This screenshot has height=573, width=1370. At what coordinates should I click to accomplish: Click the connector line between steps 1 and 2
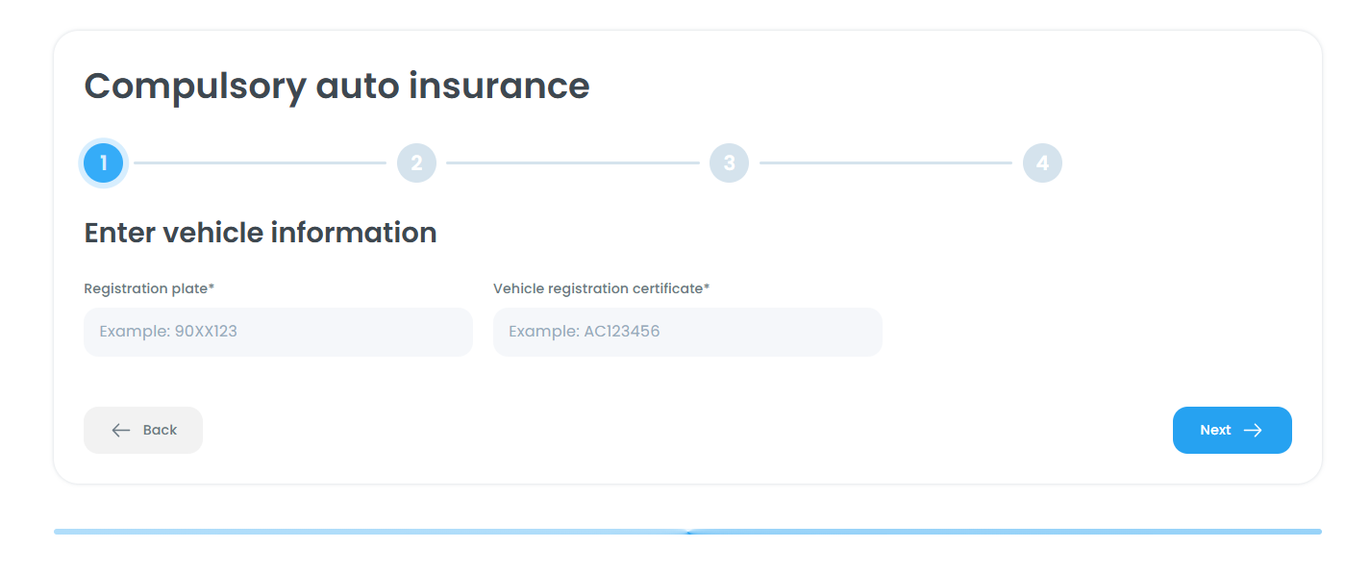coord(260,163)
